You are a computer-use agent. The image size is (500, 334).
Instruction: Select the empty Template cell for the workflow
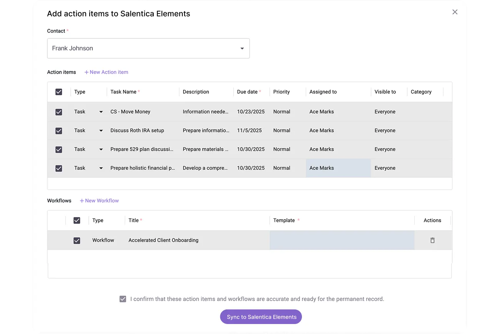tap(342, 240)
